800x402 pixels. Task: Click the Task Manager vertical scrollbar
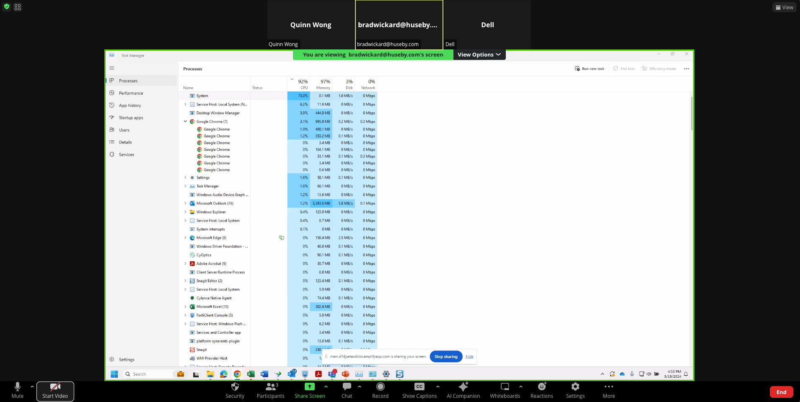[x=691, y=113]
